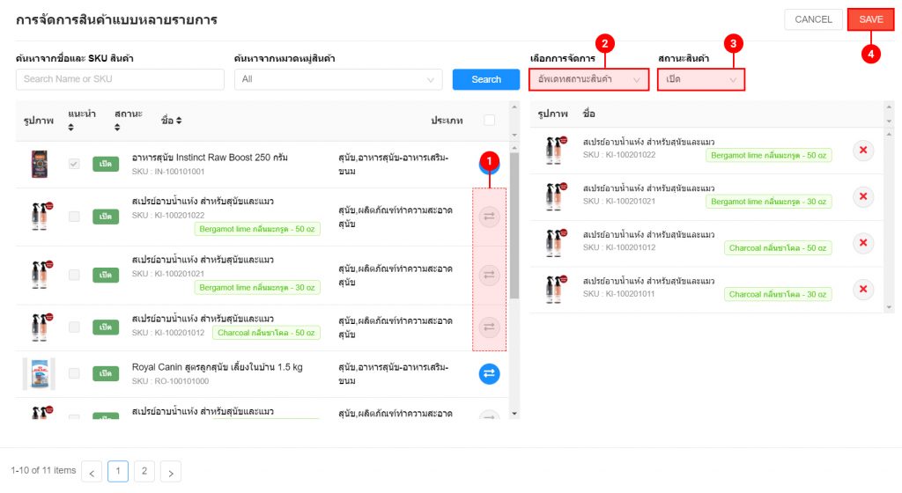Click SKU : RO-100101000 text
This screenshot has height=493, width=902.
point(170,381)
